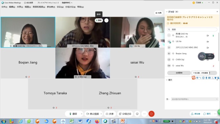Click the video icon next to LIU Ke
This screenshot has height=124, width=220.
click(207, 42)
